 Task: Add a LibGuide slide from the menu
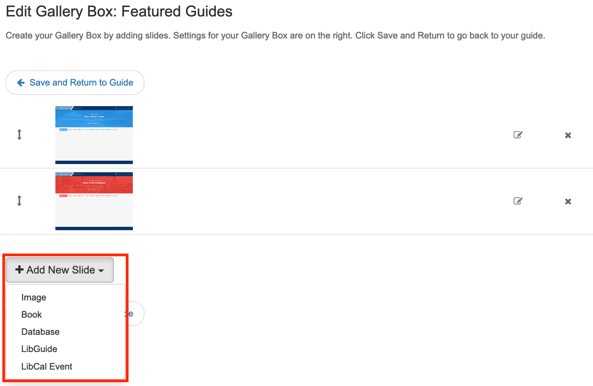coord(39,349)
